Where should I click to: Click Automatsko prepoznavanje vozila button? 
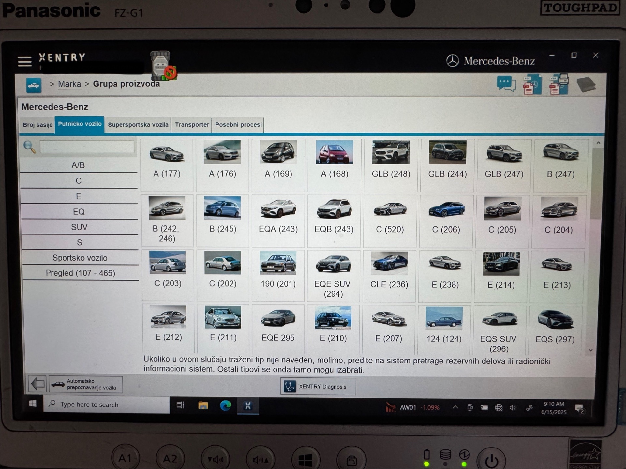click(x=86, y=384)
